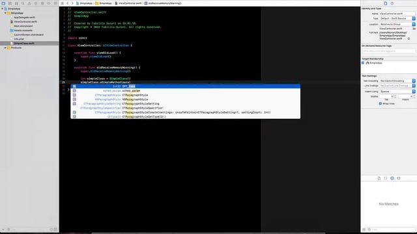Open the Line Endings dropdown
The height and width of the screenshot is (234, 417).
(x=397, y=86)
